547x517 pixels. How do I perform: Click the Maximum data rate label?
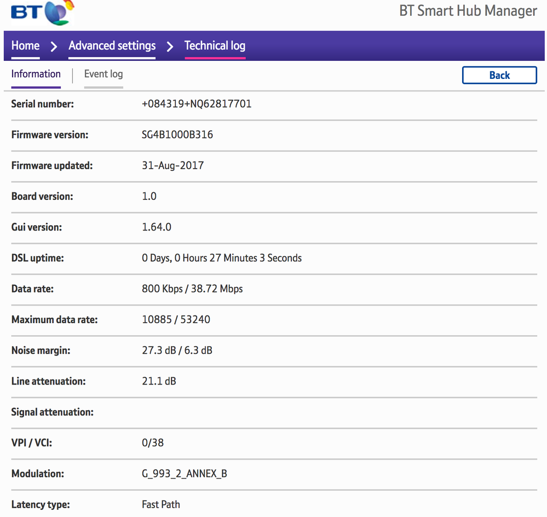click(54, 319)
